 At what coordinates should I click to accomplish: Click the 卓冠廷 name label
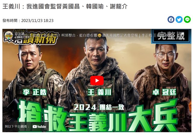point(164,92)
